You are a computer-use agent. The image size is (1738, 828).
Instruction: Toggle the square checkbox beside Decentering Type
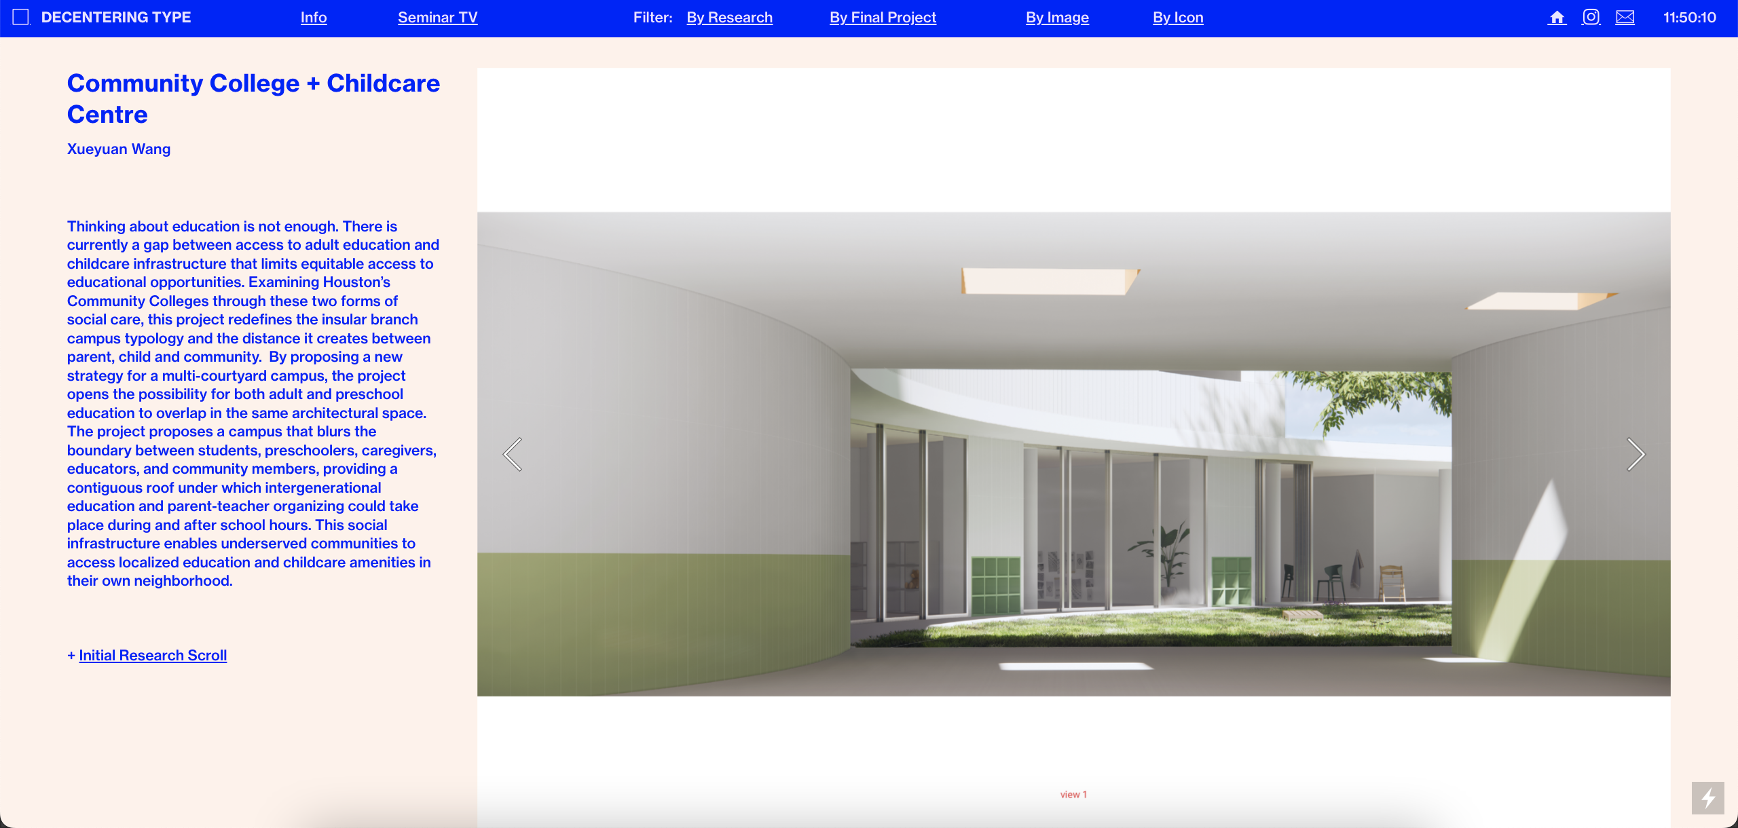coord(21,17)
